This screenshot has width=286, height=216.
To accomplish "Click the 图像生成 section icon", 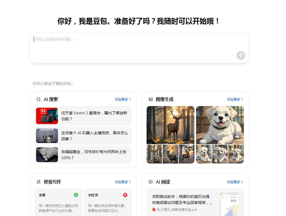I will click(150, 99).
